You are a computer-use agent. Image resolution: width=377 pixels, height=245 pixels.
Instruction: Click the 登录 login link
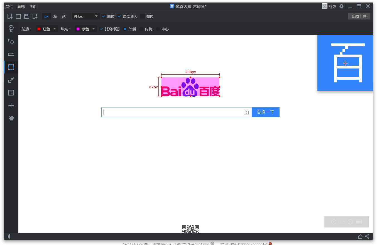click(x=332, y=6)
